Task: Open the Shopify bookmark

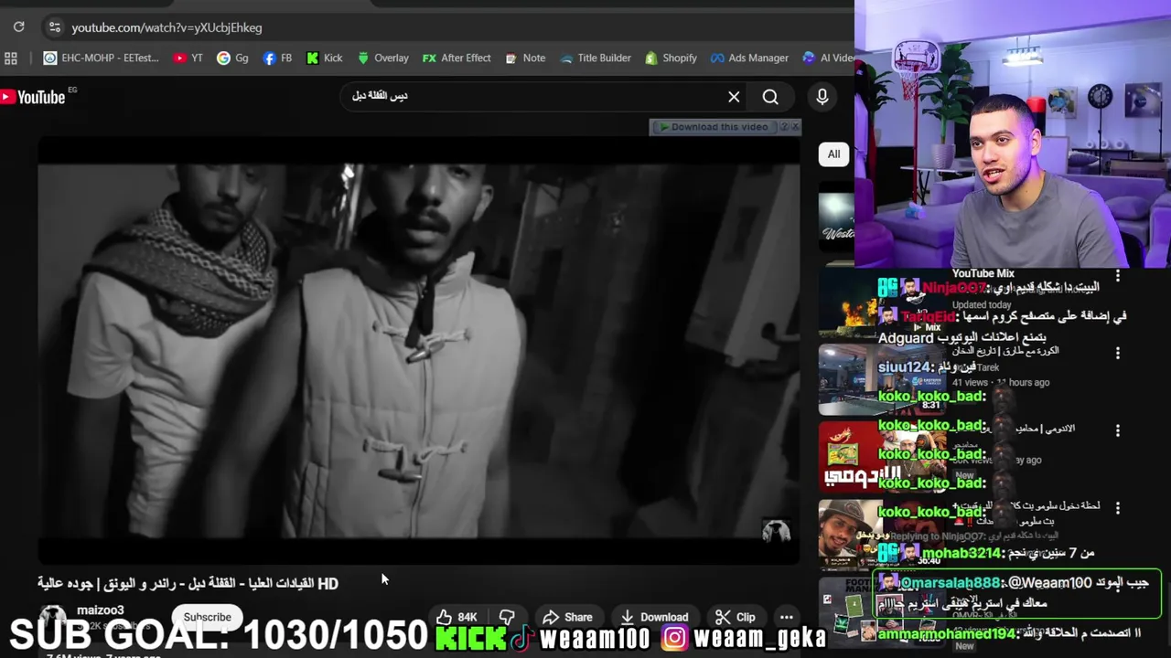Action: pyautogui.click(x=671, y=58)
